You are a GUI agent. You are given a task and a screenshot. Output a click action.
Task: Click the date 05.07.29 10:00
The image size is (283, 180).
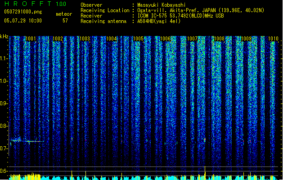pyautogui.click(x=23, y=21)
